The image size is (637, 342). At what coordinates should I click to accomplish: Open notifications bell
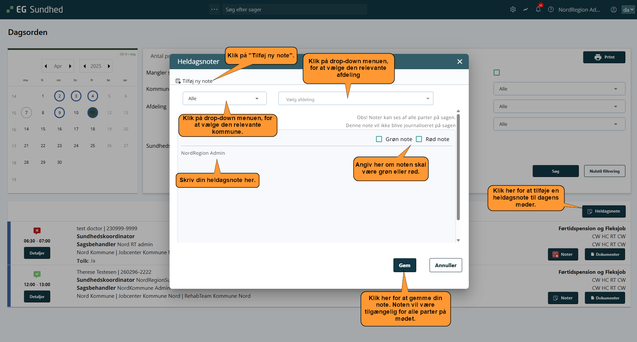coord(538,9)
